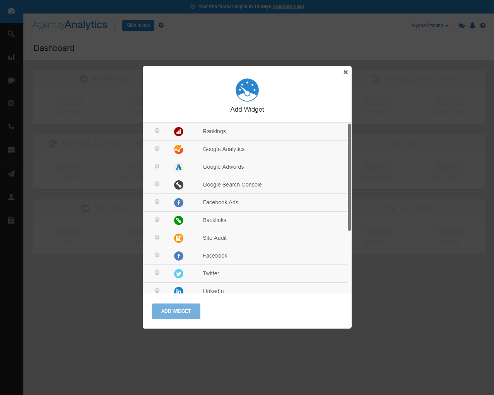Select the search magnifier icon in sidebar
Viewport: 494px width, 395px height.
(11, 34)
